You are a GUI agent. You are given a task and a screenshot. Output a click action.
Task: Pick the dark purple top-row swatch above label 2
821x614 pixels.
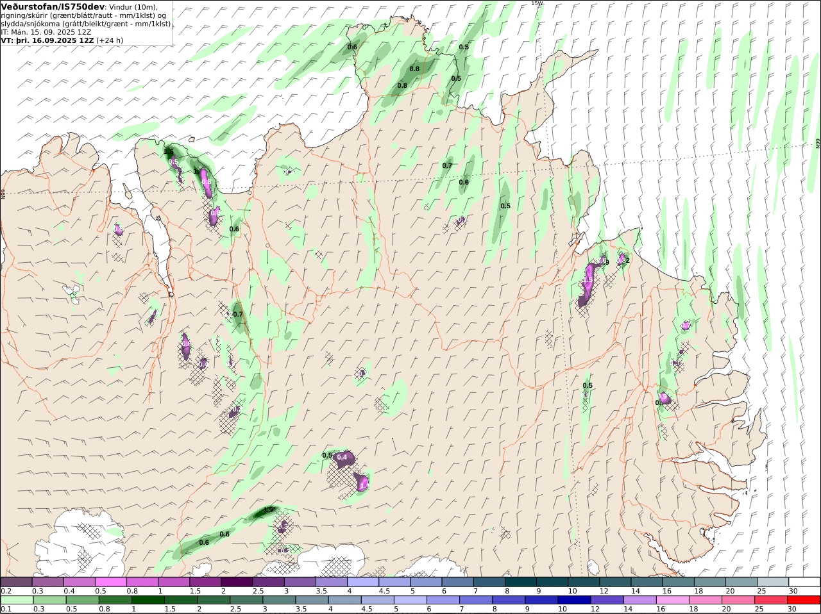click(x=237, y=581)
